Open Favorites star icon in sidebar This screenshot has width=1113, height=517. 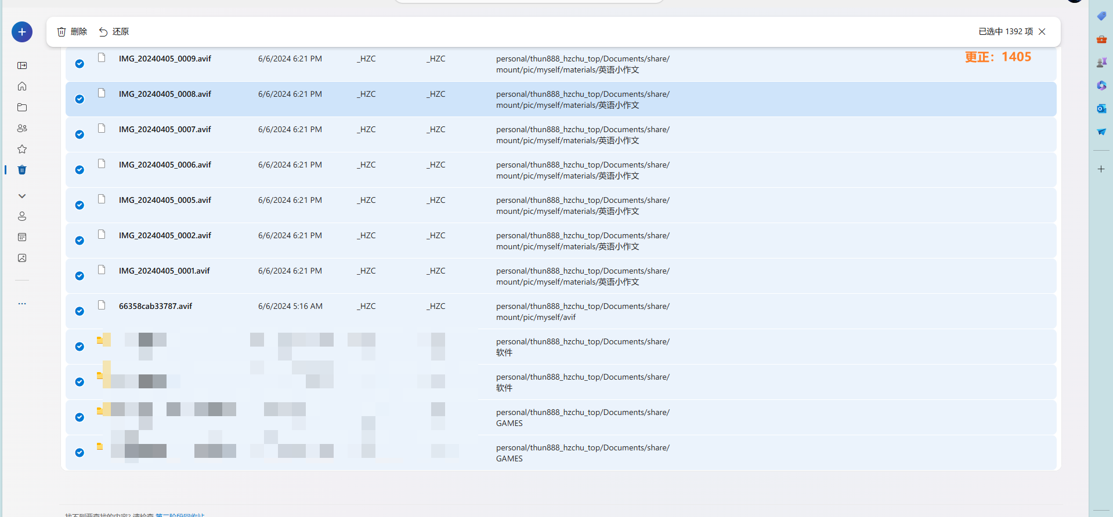tap(22, 149)
